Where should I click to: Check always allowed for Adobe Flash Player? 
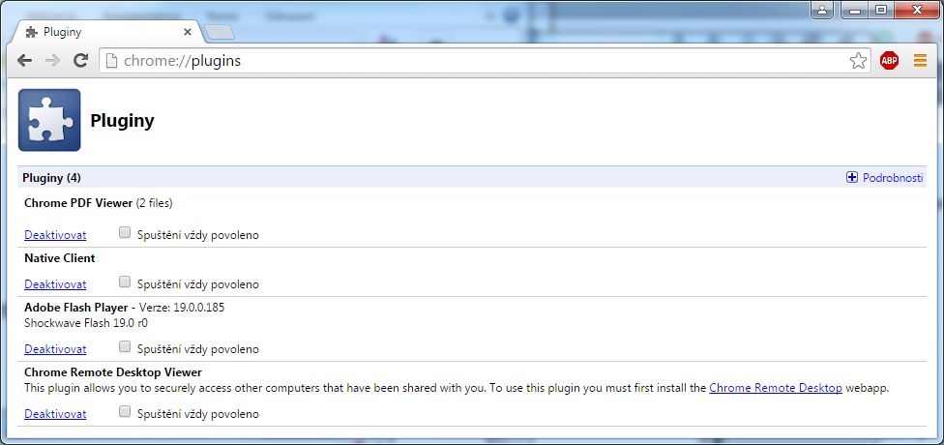(125, 346)
